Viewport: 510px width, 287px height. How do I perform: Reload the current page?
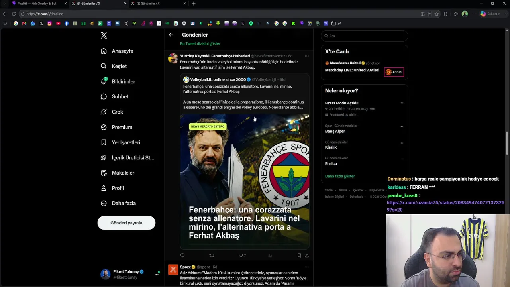coord(14,14)
